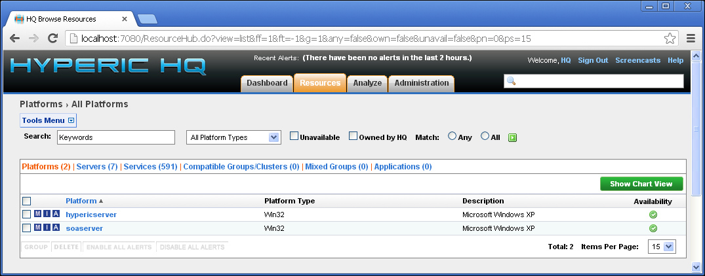The width and height of the screenshot is (705, 276).
Task: Toggle the Owned by HQ checkbox
Action: 353,136
